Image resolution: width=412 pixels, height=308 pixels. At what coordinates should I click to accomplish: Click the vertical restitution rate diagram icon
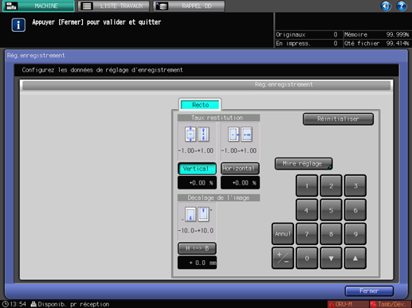tap(197, 135)
